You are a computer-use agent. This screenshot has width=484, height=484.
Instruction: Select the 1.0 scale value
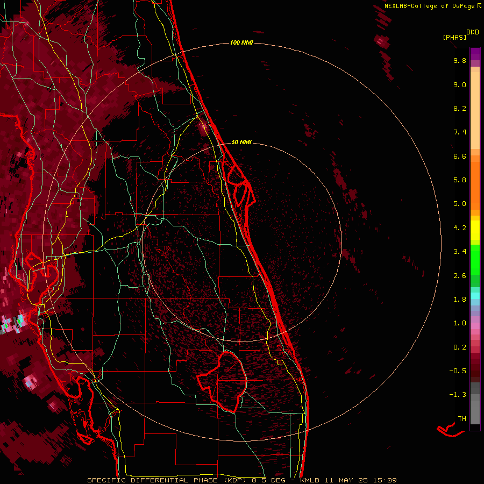click(x=460, y=323)
